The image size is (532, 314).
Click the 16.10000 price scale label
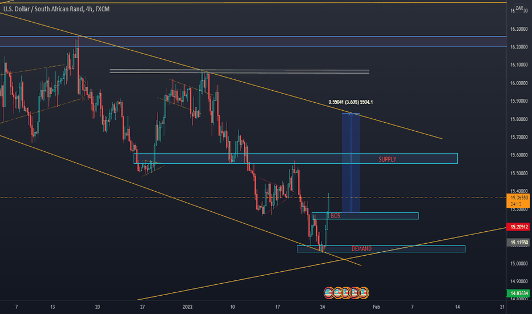[519, 65]
